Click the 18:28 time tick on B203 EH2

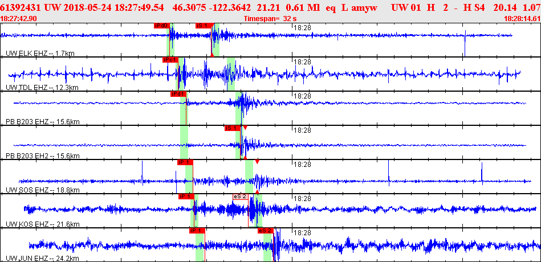[302, 130]
